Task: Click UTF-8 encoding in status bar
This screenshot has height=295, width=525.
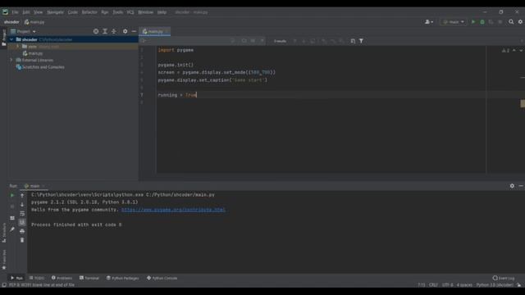Action: click(447, 285)
